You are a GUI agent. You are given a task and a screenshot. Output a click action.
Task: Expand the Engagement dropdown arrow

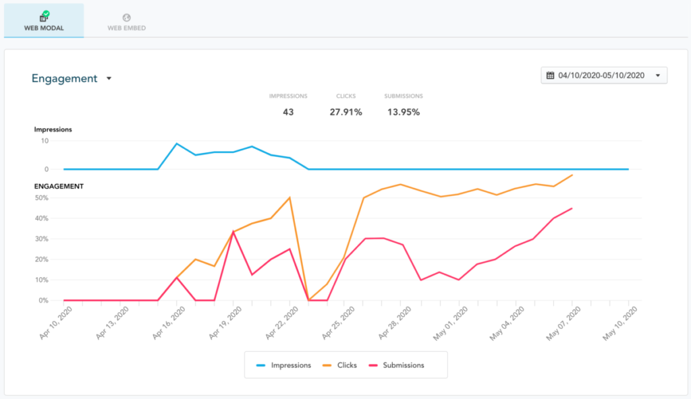(x=109, y=79)
